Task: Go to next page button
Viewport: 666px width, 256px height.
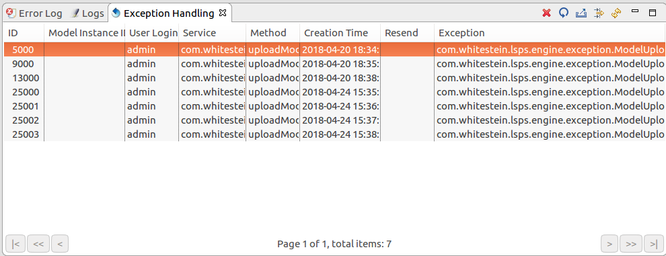Action: [x=609, y=244]
